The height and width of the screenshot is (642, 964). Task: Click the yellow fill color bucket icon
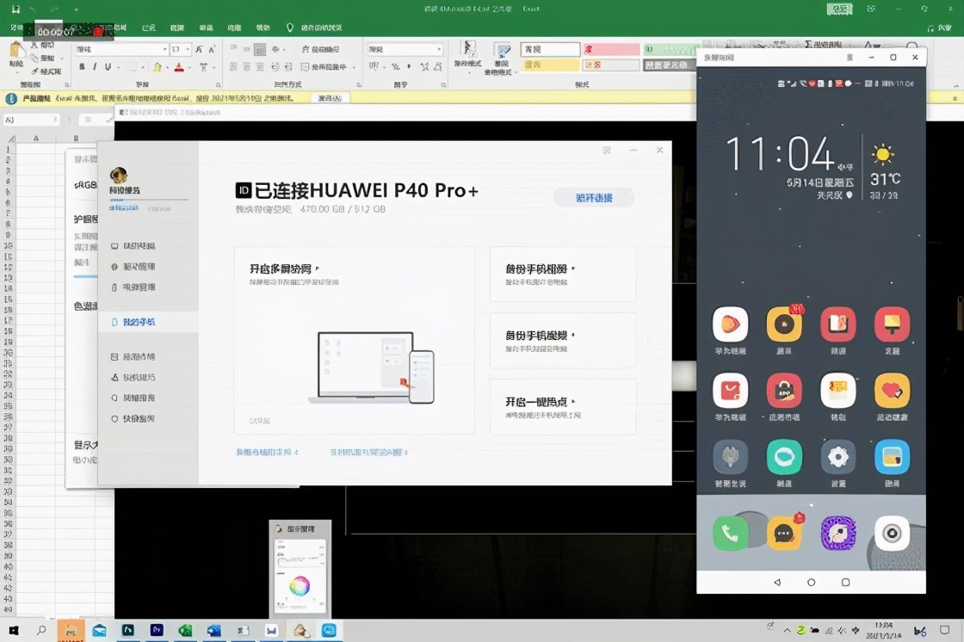tap(158, 67)
